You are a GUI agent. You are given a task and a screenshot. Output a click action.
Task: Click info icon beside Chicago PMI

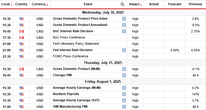point(124,75)
